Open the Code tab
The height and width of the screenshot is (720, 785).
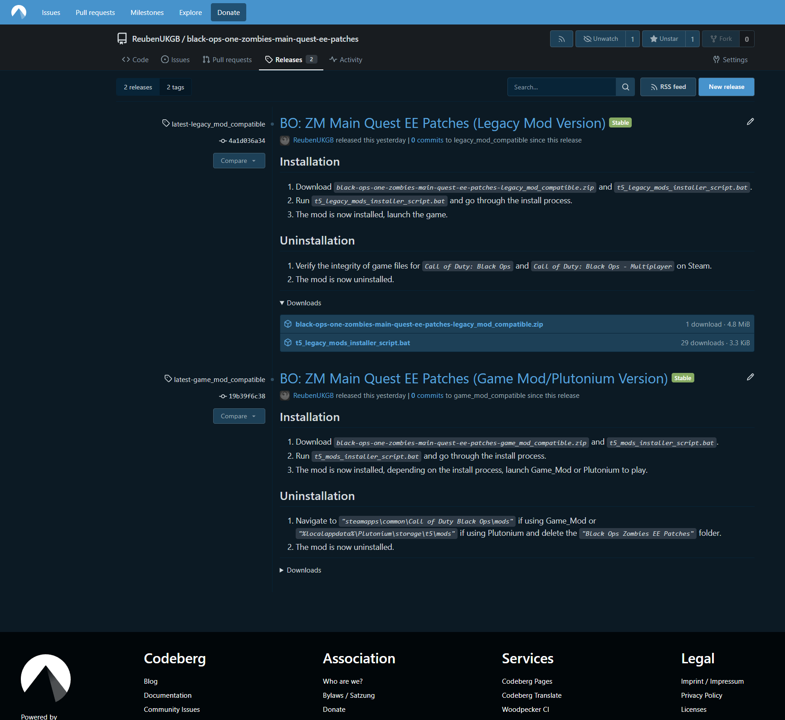(135, 60)
